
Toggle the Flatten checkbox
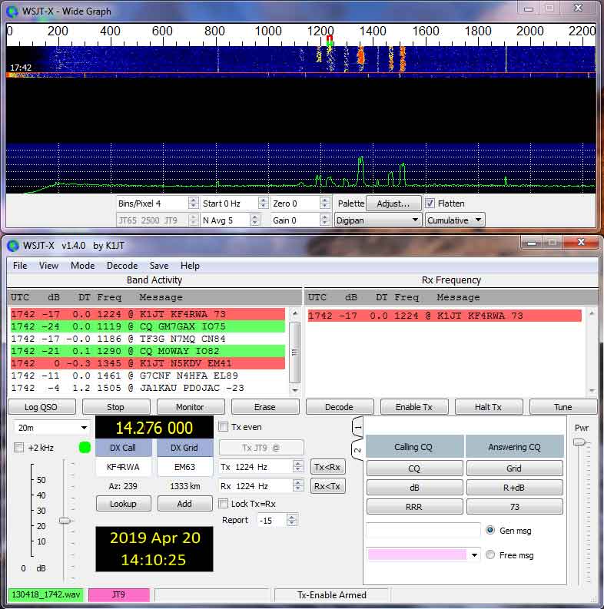(x=430, y=204)
